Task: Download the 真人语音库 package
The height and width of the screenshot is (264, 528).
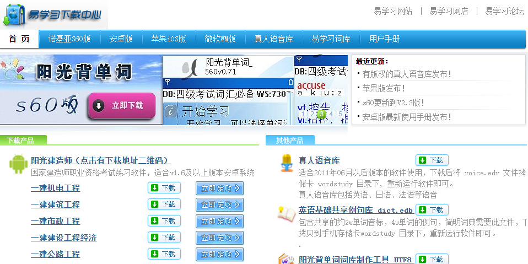Action: tap(432, 160)
